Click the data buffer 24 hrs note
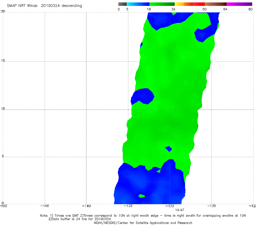 coord(80,219)
